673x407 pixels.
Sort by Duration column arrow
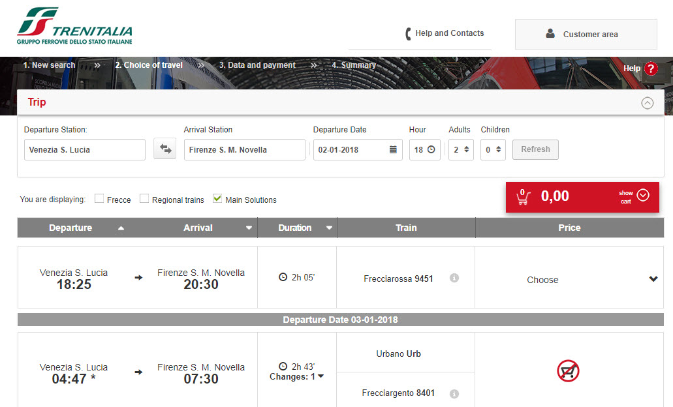(x=329, y=228)
